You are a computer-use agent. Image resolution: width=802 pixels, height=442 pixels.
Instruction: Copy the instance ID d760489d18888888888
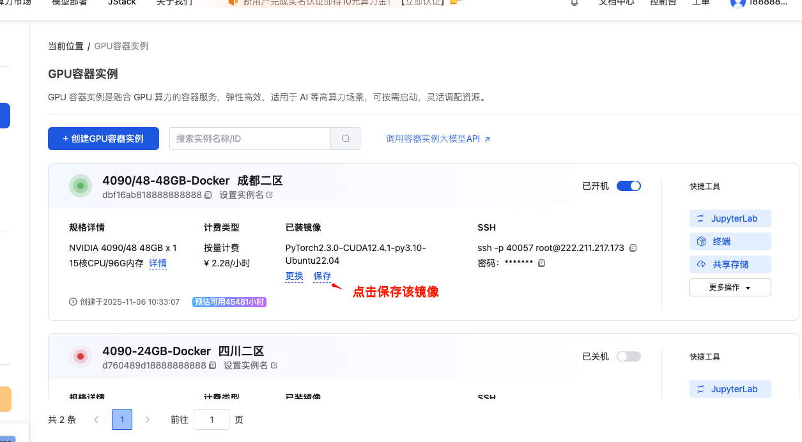pyautogui.click(x=212, y=365)
